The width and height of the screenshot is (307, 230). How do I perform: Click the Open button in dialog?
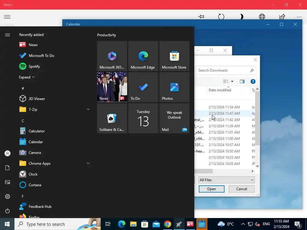(x=211, y=189)
